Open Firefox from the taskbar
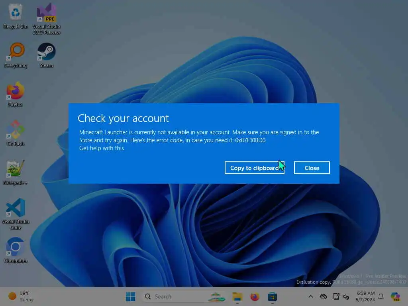Screen dimensions: 408x306 255,296
